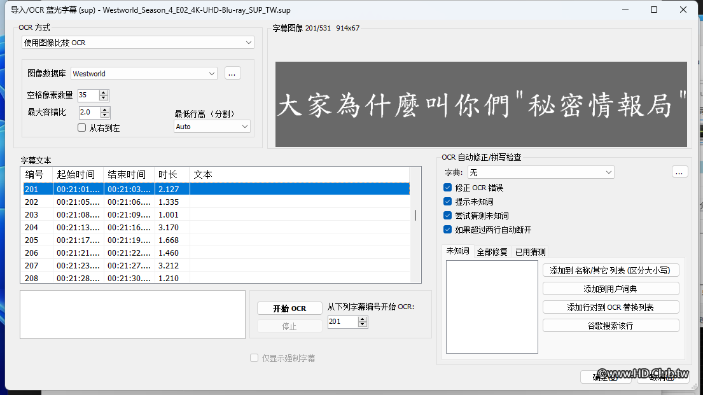Screen dimensions: 703x395
Task: Uncheck 修正 OCR 错误 option
Action: click(448, 188)
